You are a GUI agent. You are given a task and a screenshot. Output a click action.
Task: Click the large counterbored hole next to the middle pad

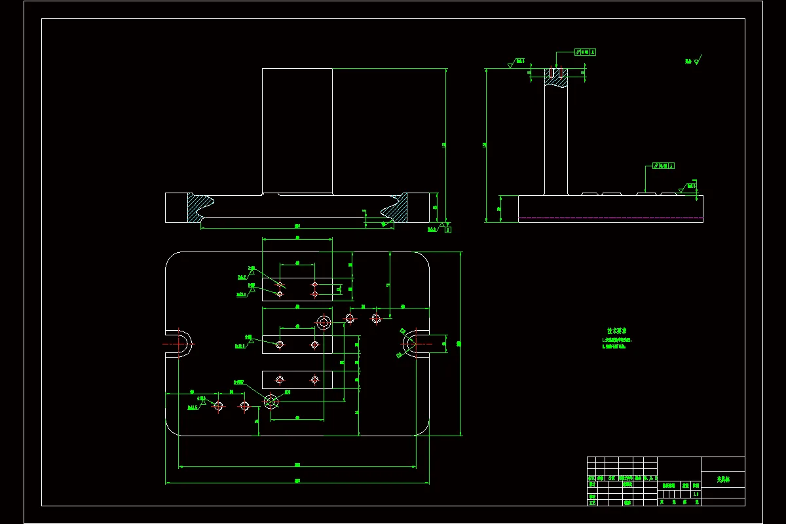tap(324, 322)
